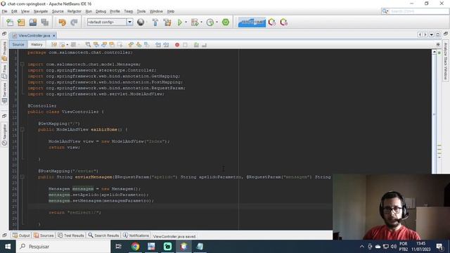Open the Source menu
Screen dimensions: 450x253
(58, 11)
